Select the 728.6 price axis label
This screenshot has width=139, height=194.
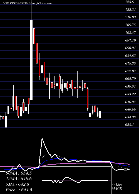(130, 2)
